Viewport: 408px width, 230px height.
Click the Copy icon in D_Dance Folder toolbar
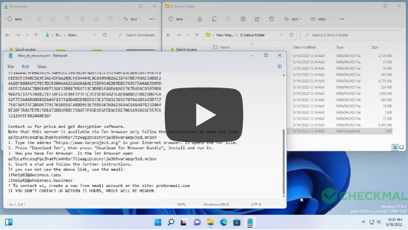[214, 19]
